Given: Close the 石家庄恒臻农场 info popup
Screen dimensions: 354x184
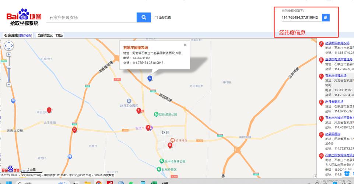Looking at the screenshot, I should [185, 45].
